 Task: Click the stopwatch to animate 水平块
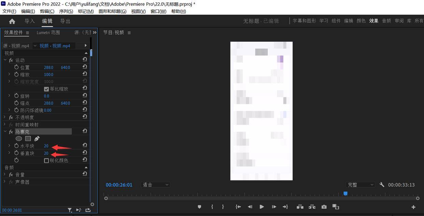[16, 146]
